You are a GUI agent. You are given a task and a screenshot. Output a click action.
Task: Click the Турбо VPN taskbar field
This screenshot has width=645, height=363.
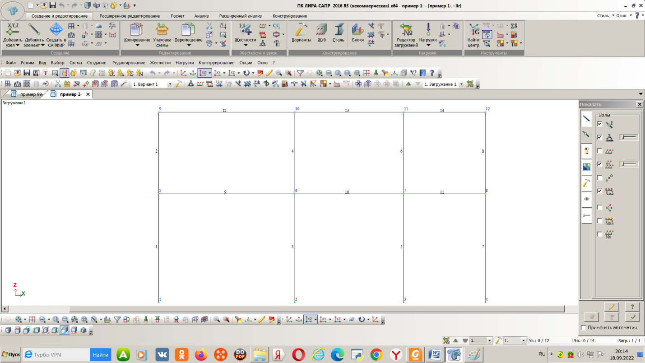[x=56, y=355]
